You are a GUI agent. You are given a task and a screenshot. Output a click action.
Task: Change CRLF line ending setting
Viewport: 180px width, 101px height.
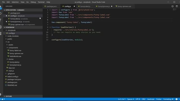click(x=143, y=99)
